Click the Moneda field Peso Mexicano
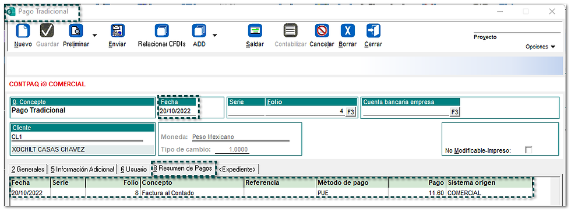571x211 pixels. click(x=240, y=137)
